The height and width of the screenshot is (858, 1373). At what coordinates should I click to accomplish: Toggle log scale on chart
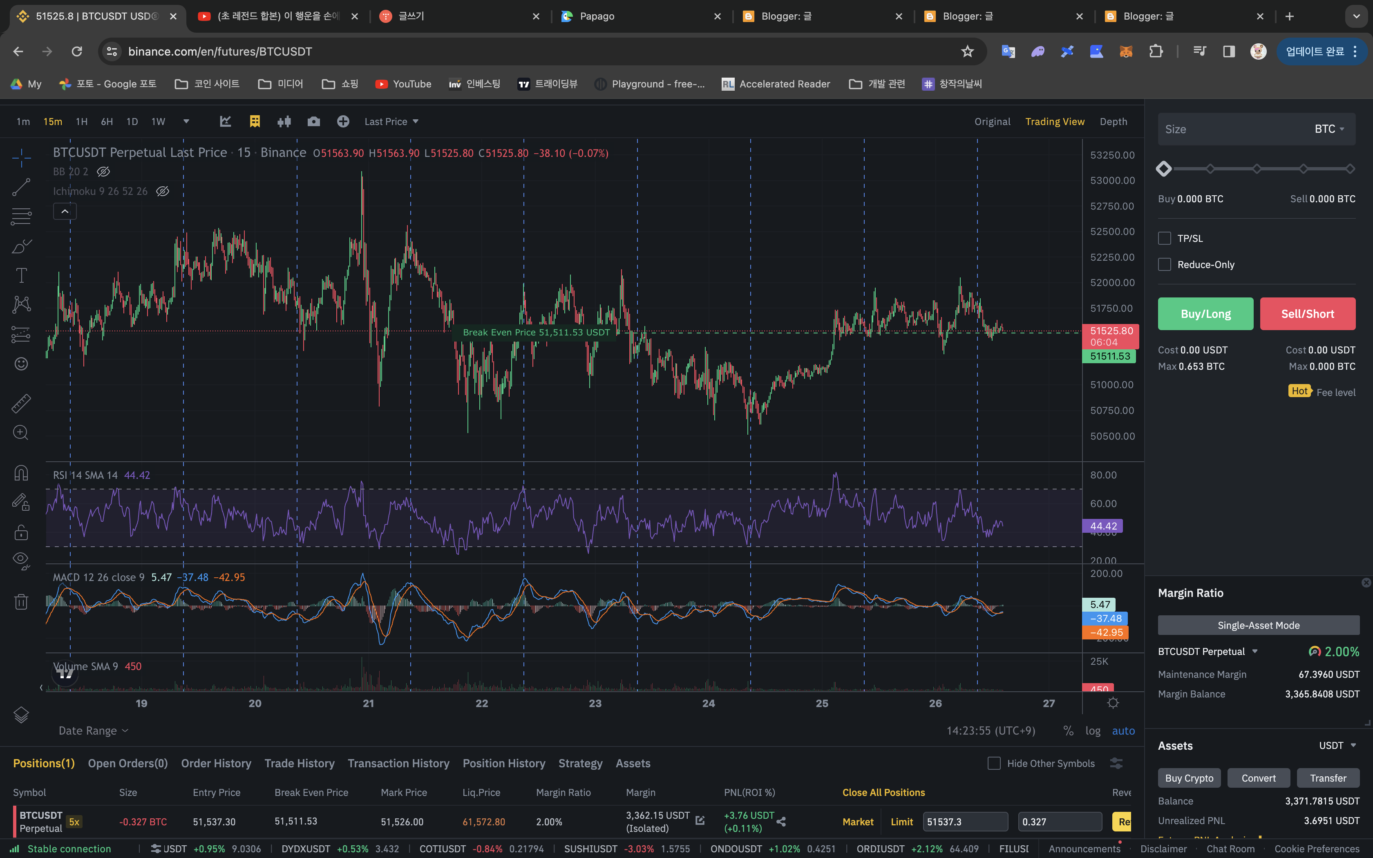1093,731
